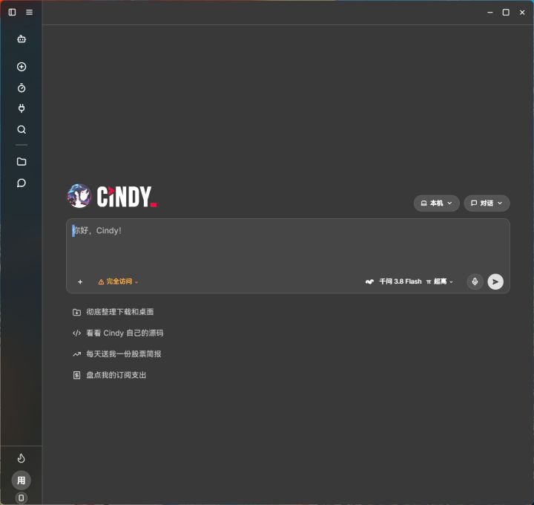Viewport: 534px width, 505px height.
Task: Start voice input with microphone
Action: tap(475, 281)
